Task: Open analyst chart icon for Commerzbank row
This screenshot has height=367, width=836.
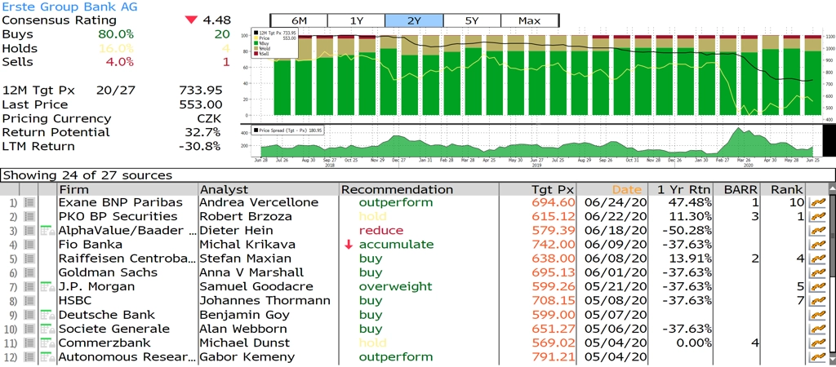Action: pyautogui.click(x=816, y=343)
